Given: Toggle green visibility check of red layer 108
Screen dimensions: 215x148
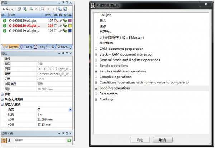Looking at the screenshot, I should tap(4, 26).
